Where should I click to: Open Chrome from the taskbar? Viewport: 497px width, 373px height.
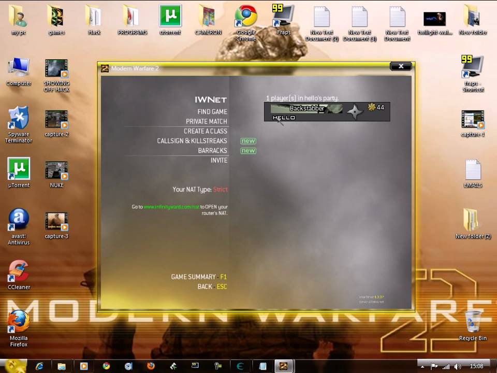coord(106,366)
